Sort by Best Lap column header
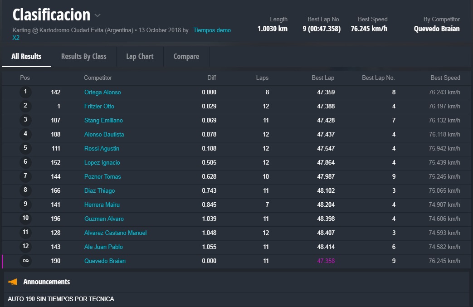The image size is (473, 307). (322, 78)
